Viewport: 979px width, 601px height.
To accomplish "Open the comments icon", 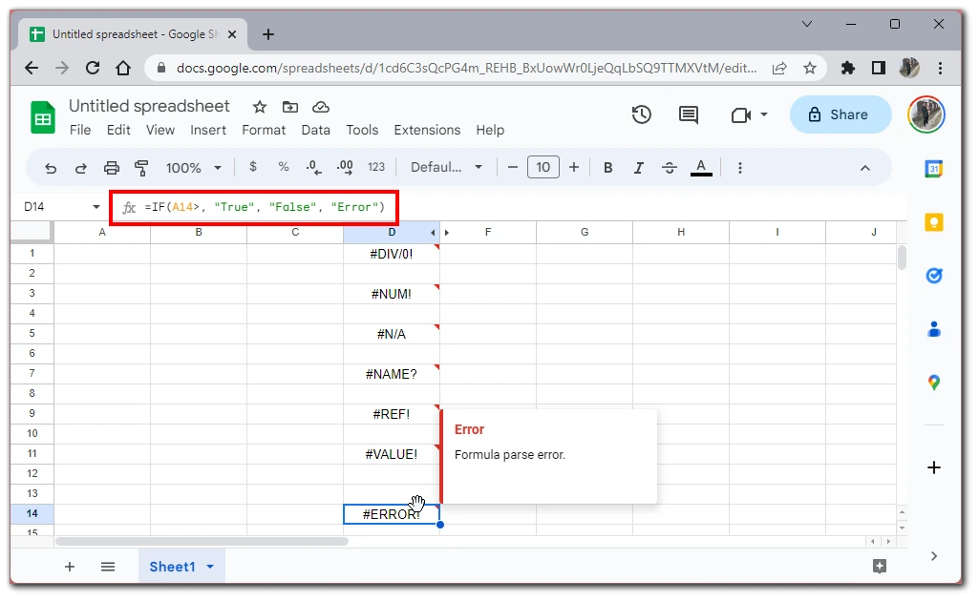I will pos(688,114).
